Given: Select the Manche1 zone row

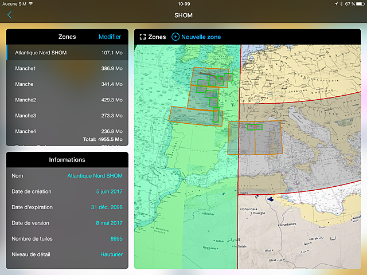Looking at the screenshot, I should [67, 68].
